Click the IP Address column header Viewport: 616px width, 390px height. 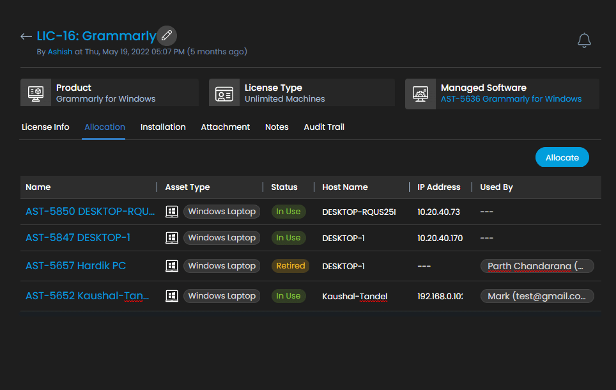coord(438,187)
